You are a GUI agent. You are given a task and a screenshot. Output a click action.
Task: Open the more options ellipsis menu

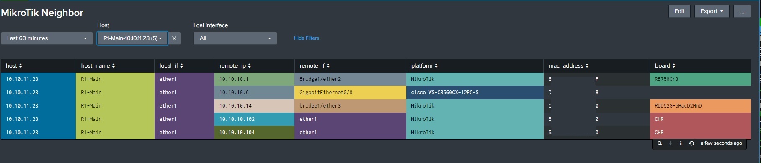coord(742,11)
